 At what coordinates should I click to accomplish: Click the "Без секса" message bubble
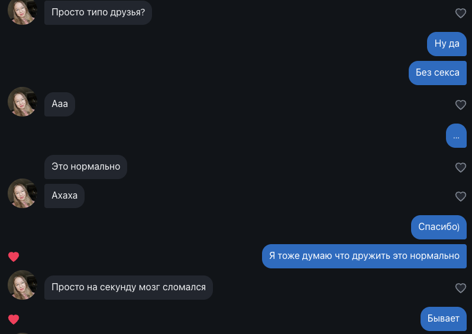pyautogui.click(x=437, y=73)
